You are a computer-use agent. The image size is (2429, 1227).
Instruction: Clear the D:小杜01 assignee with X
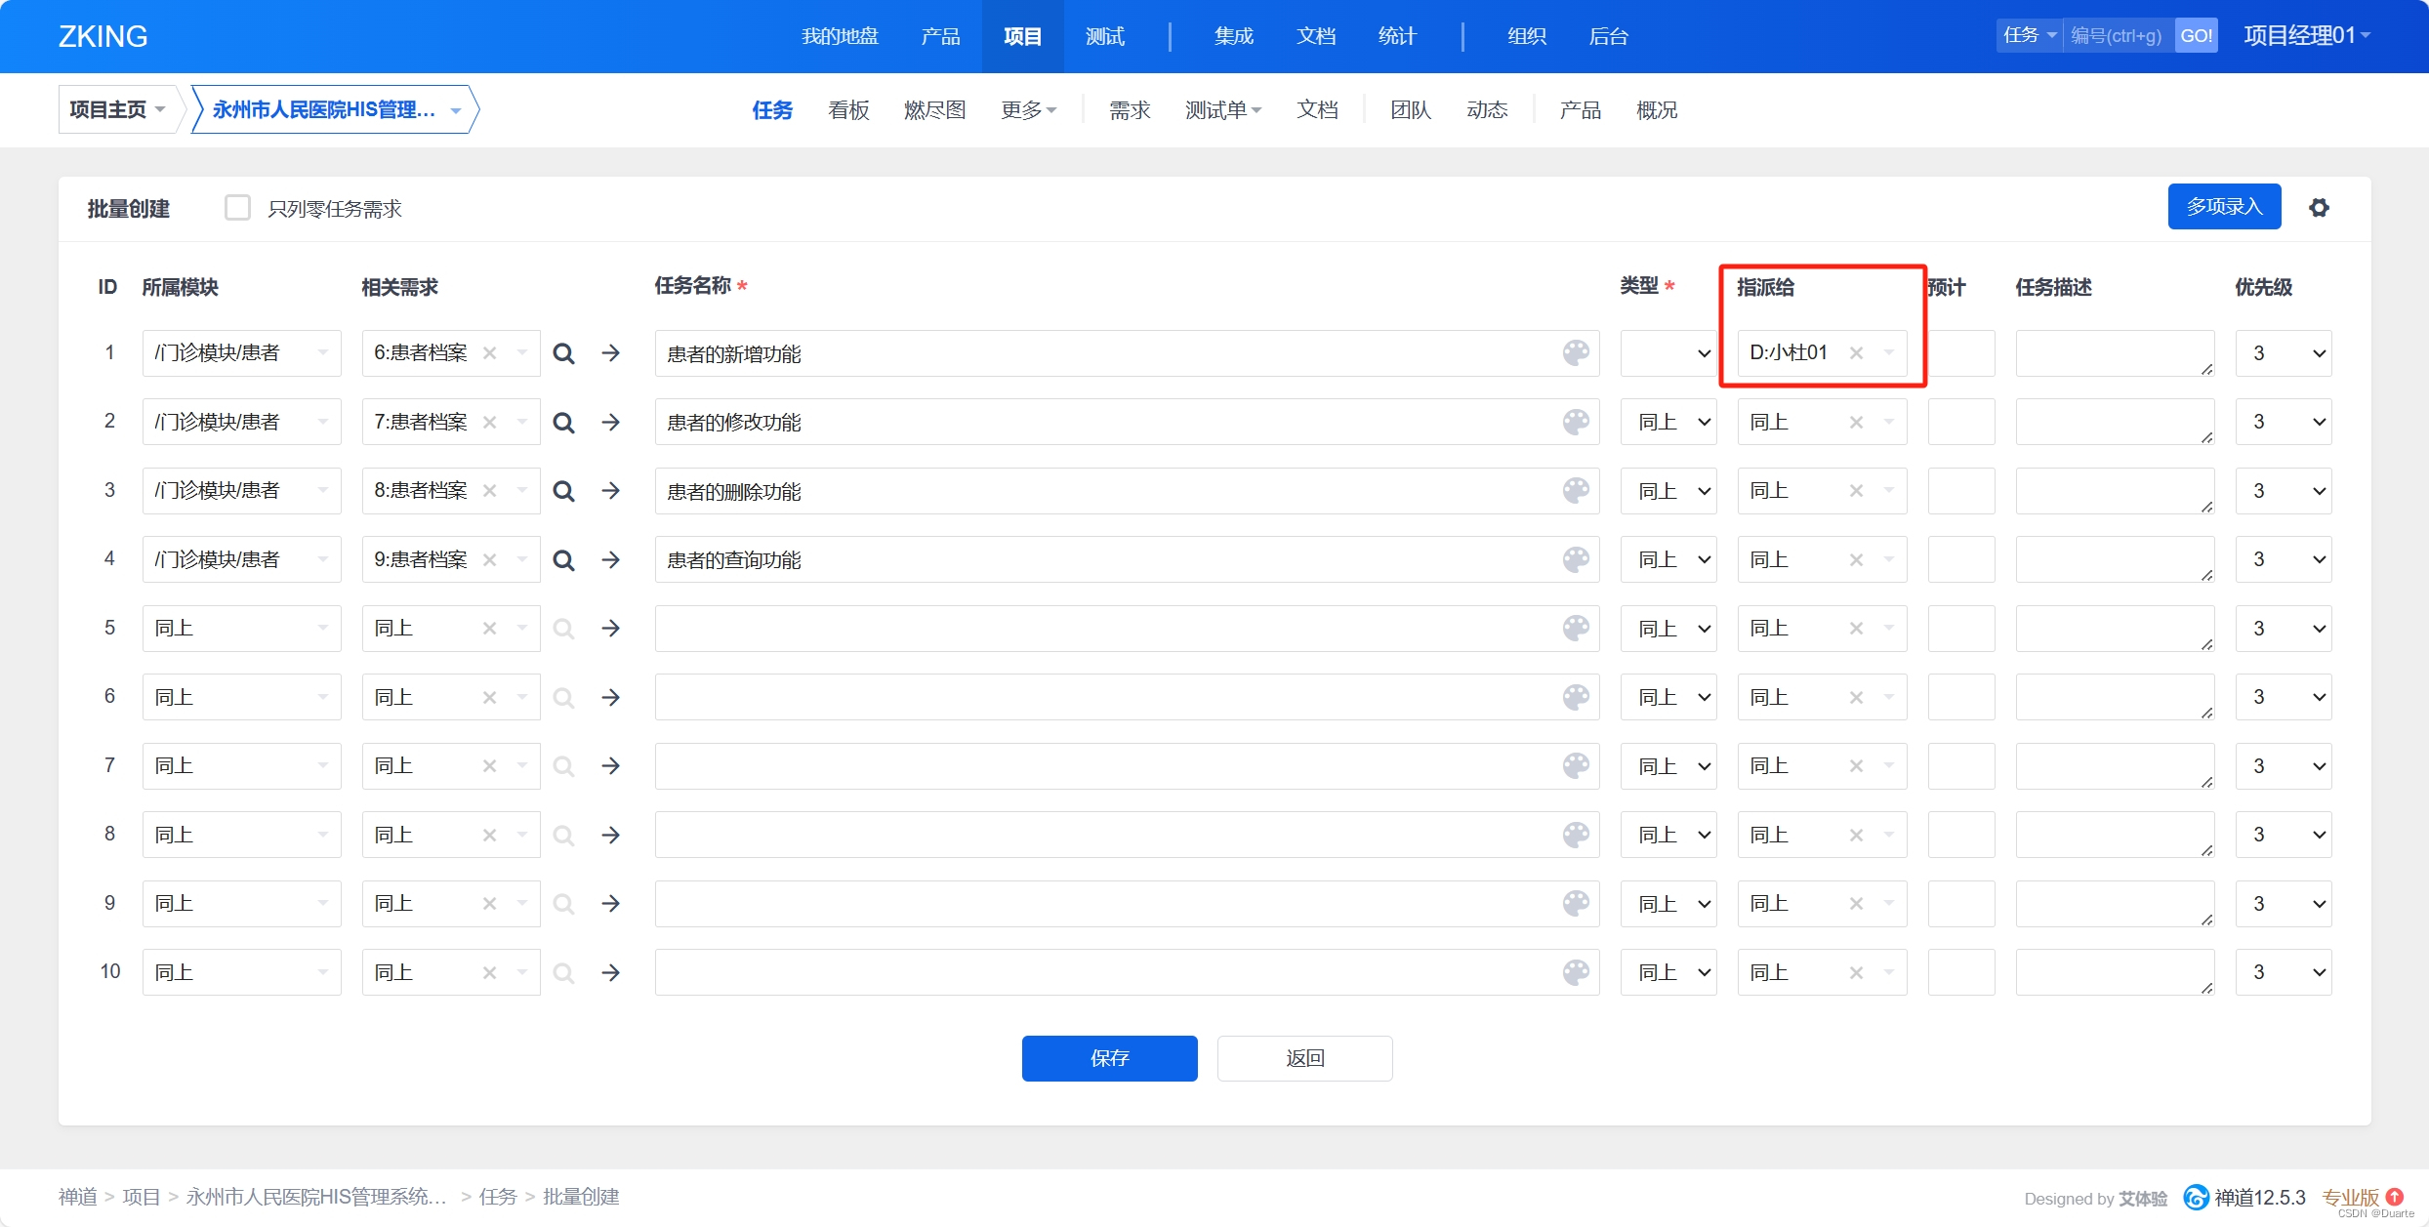[1856, 353]
